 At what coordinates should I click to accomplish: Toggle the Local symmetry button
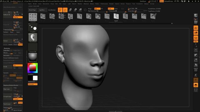[196, 38]
